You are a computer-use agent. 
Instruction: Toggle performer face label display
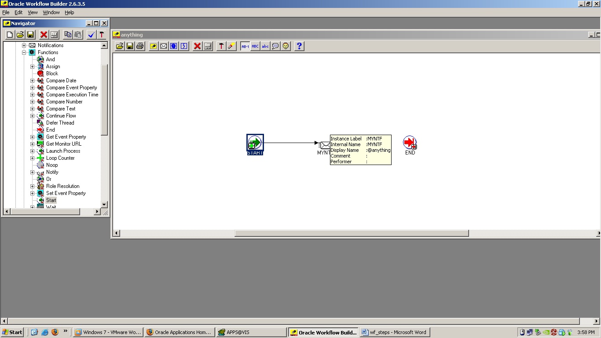286,46
